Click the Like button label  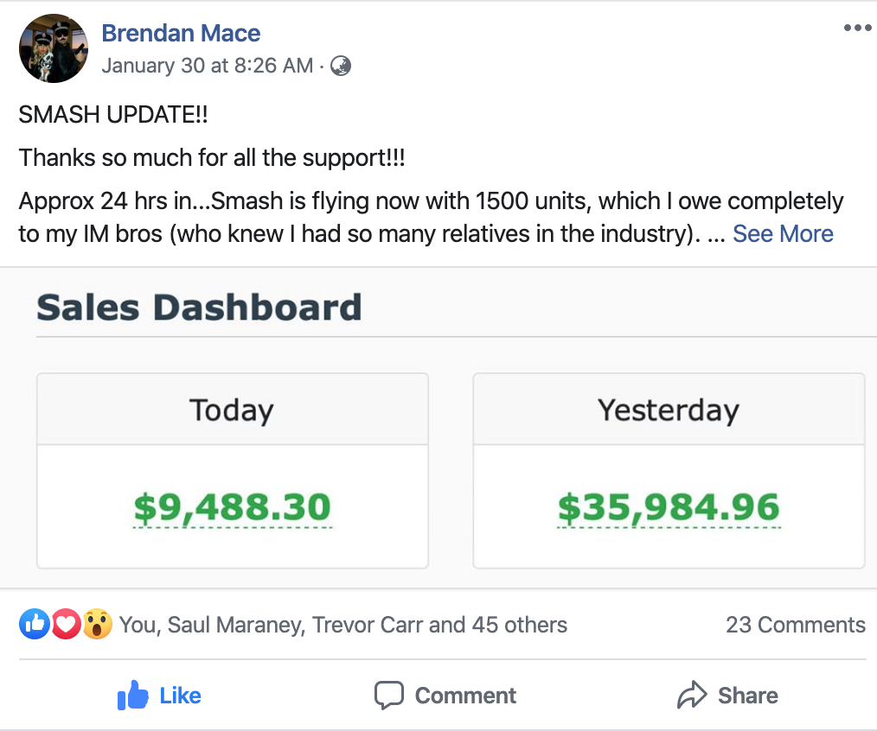[180, 696]
